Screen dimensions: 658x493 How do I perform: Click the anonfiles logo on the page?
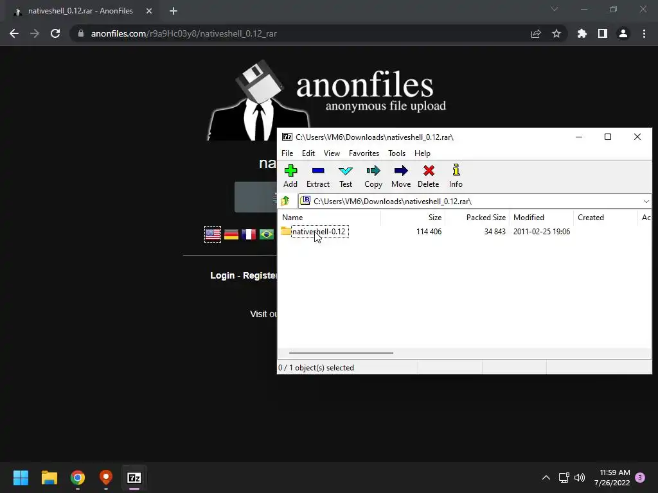pyautogui.click(x=326, y=101)
